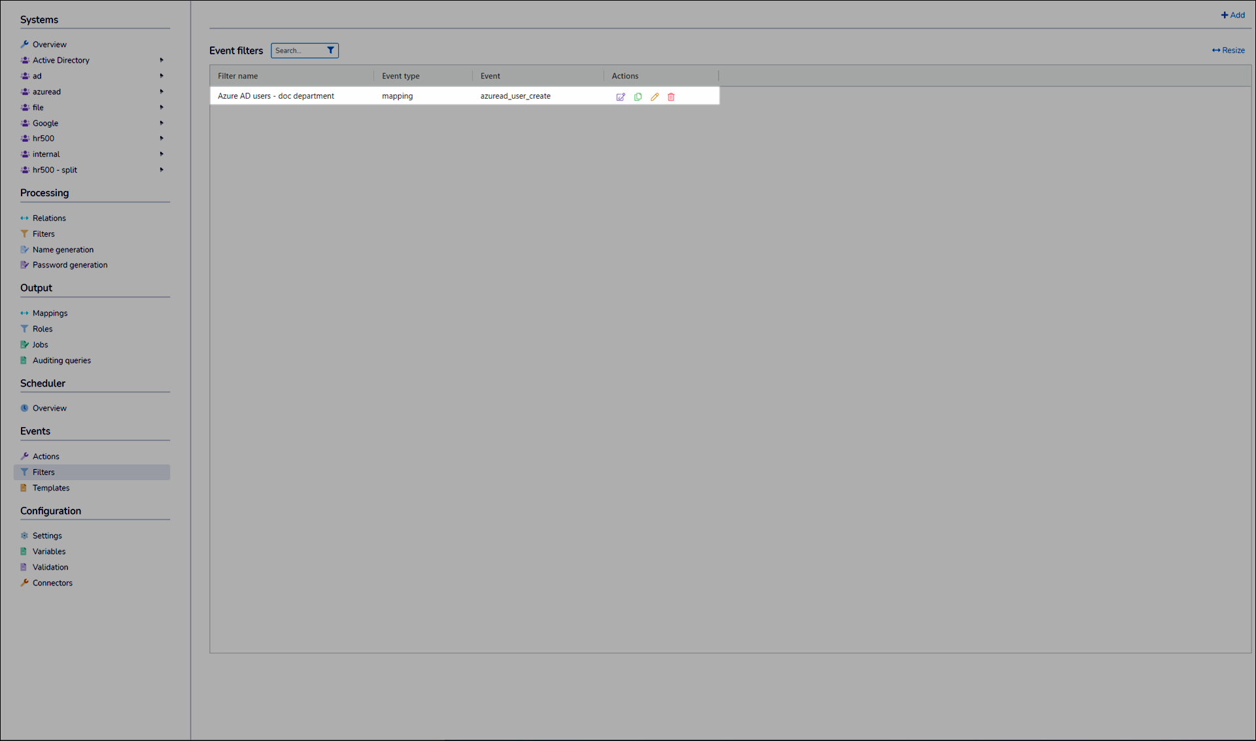Expand the Google system arrow
This screenshot has height=741, width=1256.
click(162, 123)
